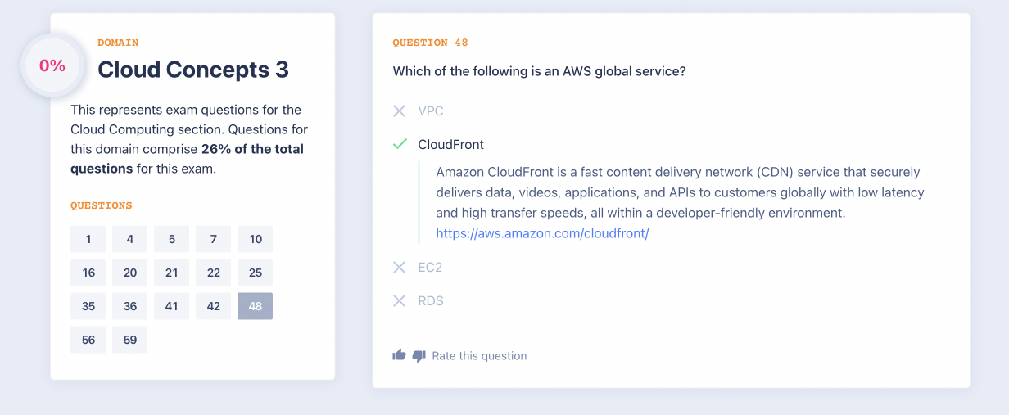The width and height of the screenshot is (1009, 415).
Task: Click the Rate this question label
Action: pyautogui.click(x=479, y=356)
